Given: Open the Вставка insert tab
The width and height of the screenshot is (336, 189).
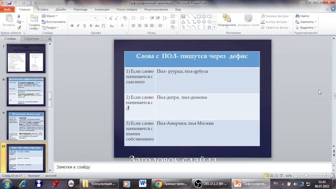Looking at the screenshot, I should pyautogui.click(x=43, y=9).
